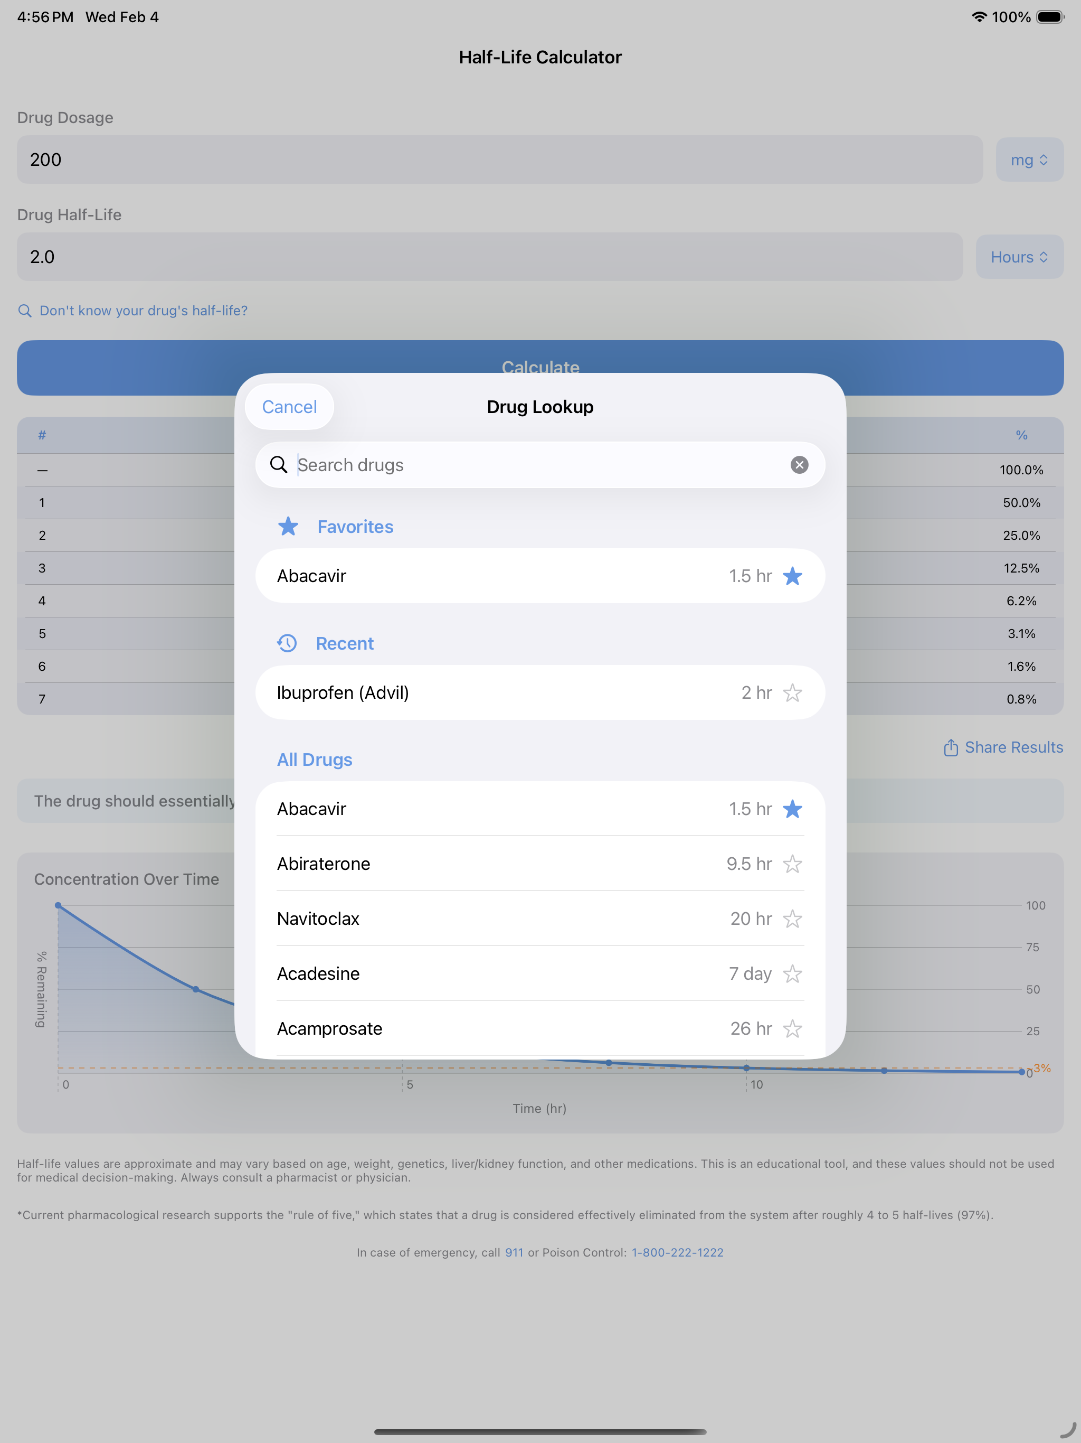
Task: Click the 1.5 hr value in Favorites Abacavir row
Action: pyautogui.click(x=750, y=576)
